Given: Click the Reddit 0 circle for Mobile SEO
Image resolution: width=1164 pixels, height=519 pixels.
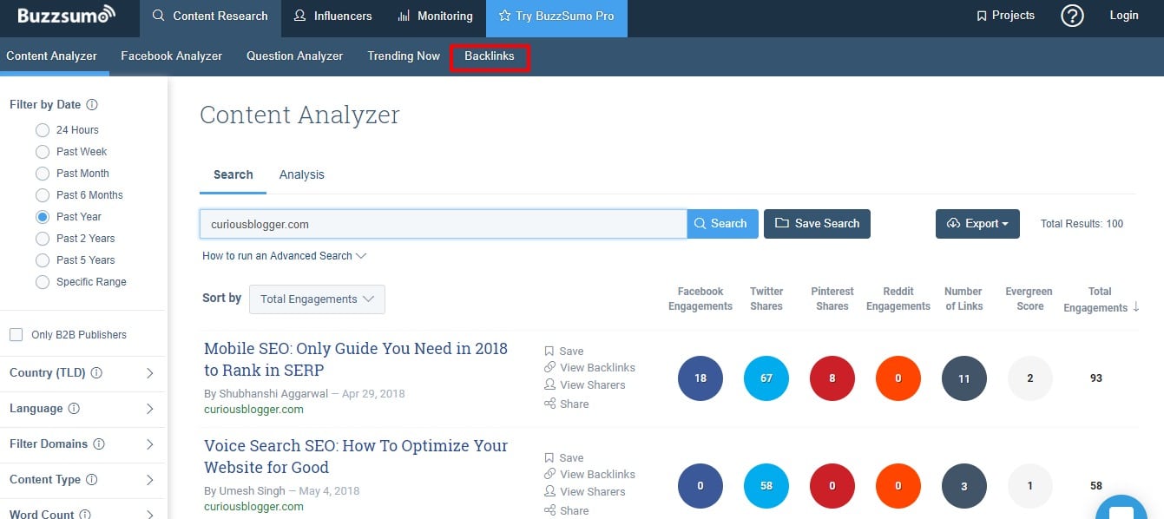Looking at the screenshot, I should tap(898, 378).
